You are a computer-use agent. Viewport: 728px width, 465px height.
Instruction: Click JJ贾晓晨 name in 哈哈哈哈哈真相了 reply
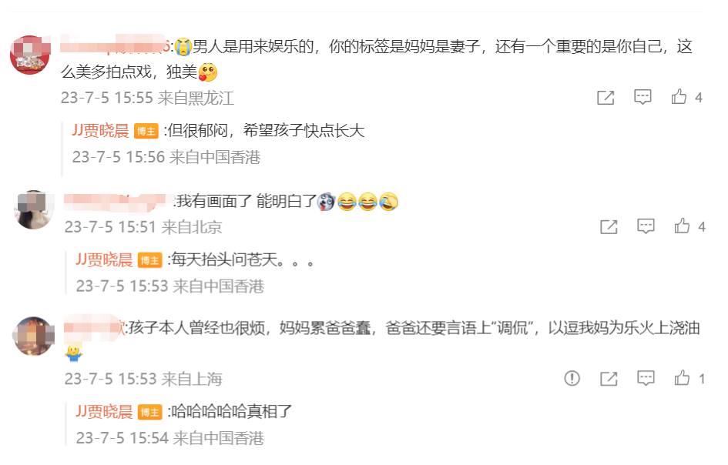point(104,412)
